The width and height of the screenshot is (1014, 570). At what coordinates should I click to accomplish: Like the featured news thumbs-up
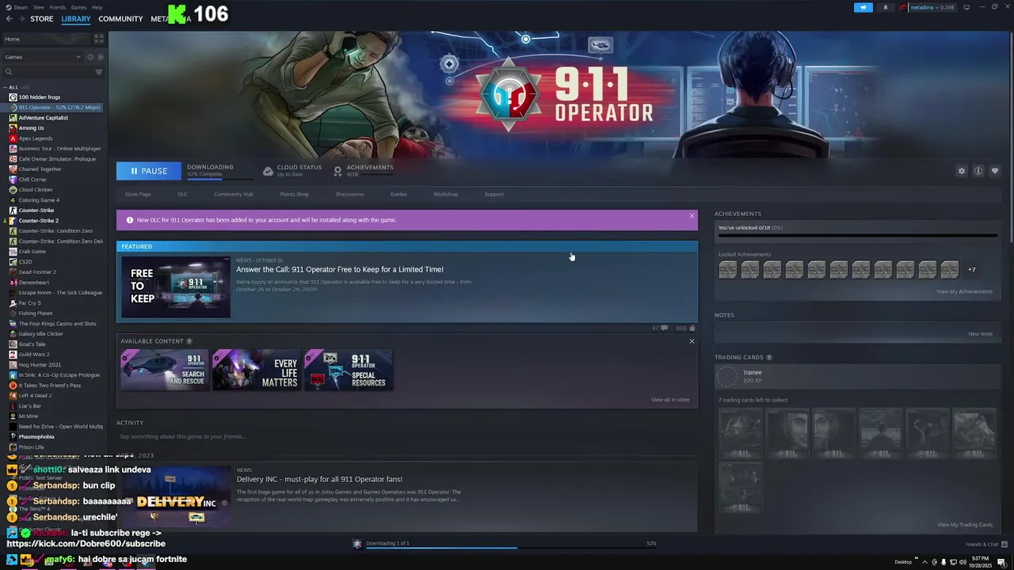692,328
